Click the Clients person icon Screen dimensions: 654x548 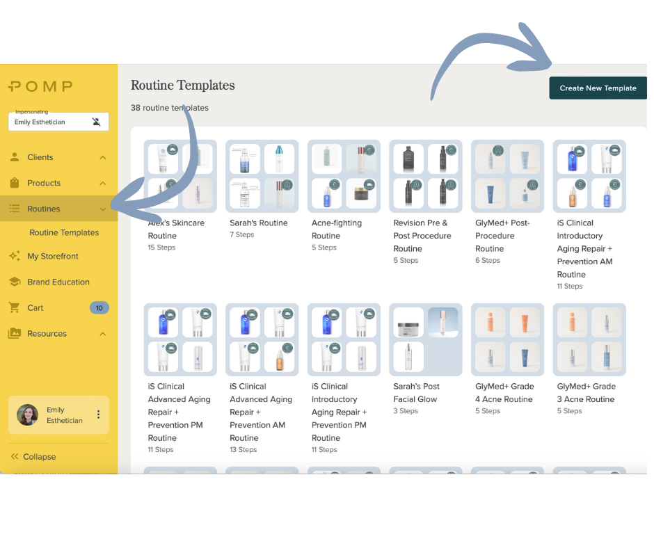[x=15, y=157]
